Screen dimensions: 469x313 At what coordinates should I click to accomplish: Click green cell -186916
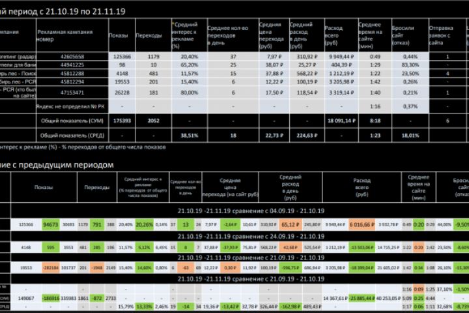[x=51, y=298]
